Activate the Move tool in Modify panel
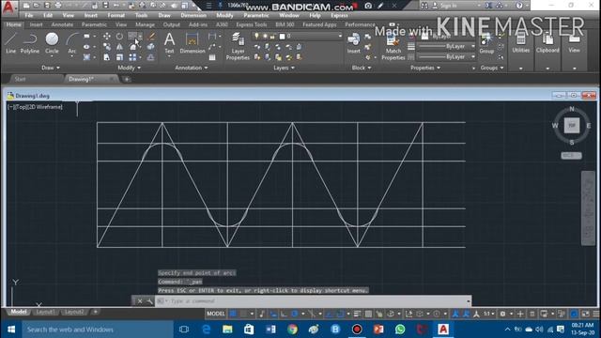Image resolution: width=601 pixels, height=338 pixels. [x=106, y=37]
